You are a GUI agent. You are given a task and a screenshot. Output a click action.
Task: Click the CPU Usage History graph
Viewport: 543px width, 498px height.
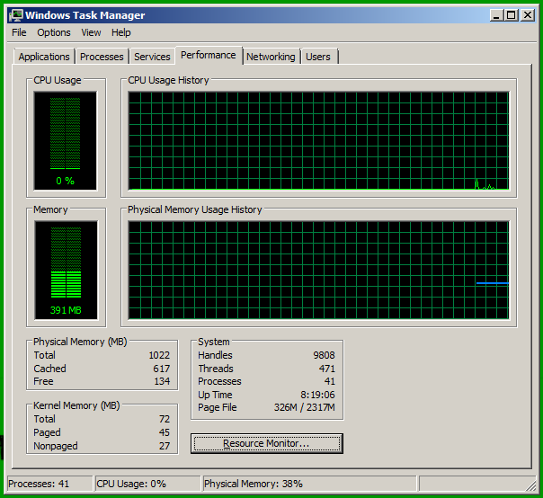pyautogui.click(x=318, y=140)
